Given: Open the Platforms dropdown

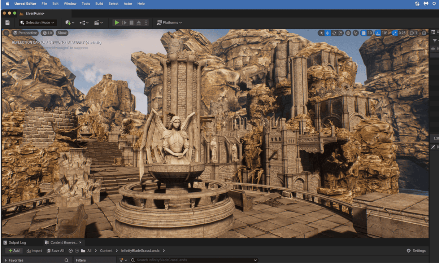Looking at the screenshot, I should pos(169,23).
